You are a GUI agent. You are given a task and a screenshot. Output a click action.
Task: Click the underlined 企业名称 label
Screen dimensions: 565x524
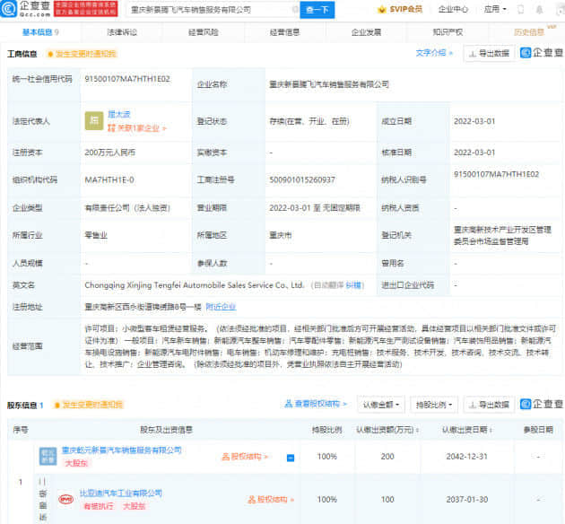click(x=212, y=84)
